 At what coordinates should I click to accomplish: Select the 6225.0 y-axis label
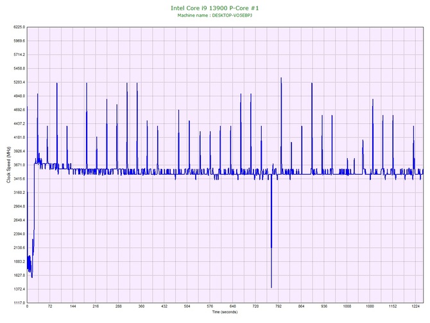pyautogui.click(x=19, y=27)
